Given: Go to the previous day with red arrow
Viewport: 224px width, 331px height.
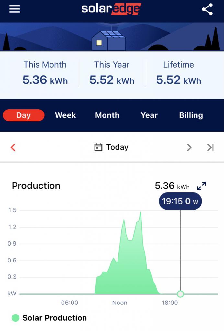Looking at the screenshot, I should 13,147.
